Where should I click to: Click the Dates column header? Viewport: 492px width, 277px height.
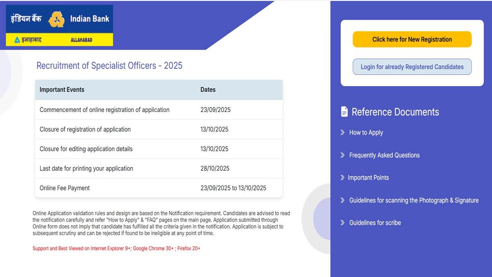pyautogui.click(x=208, y=89)
